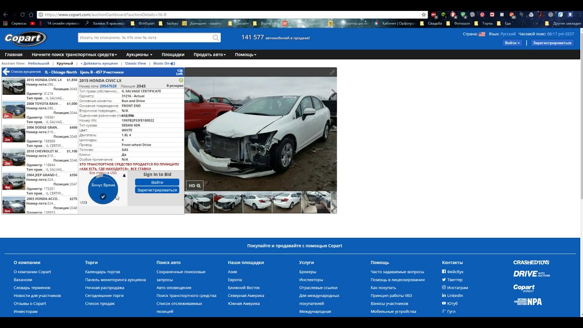Reload the page with the browser refresh icon
The image size is (583, 328).
coord(22,15)
